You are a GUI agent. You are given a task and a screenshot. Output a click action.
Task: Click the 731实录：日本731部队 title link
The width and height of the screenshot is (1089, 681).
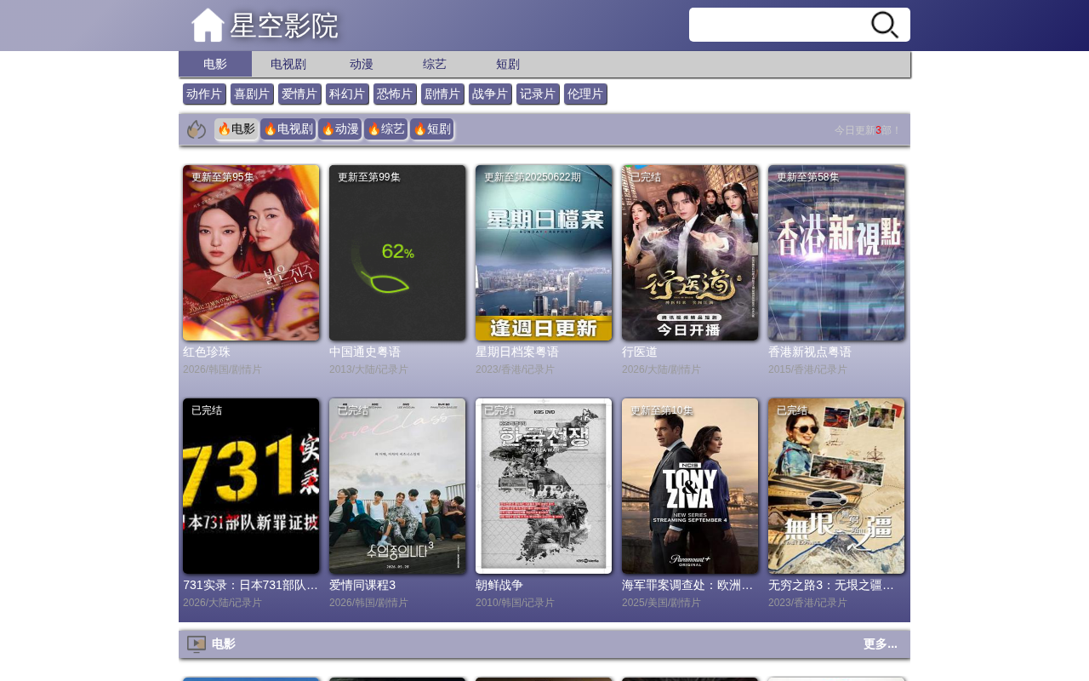coord(251,585)
